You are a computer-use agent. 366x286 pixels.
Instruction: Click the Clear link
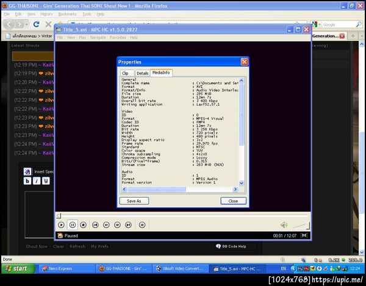[x=59, y=246]
